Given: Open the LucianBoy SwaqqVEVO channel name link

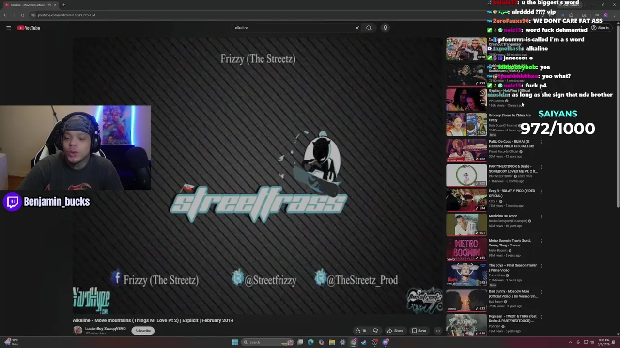Looking at the screenshot, I should (x=105, y=329).
